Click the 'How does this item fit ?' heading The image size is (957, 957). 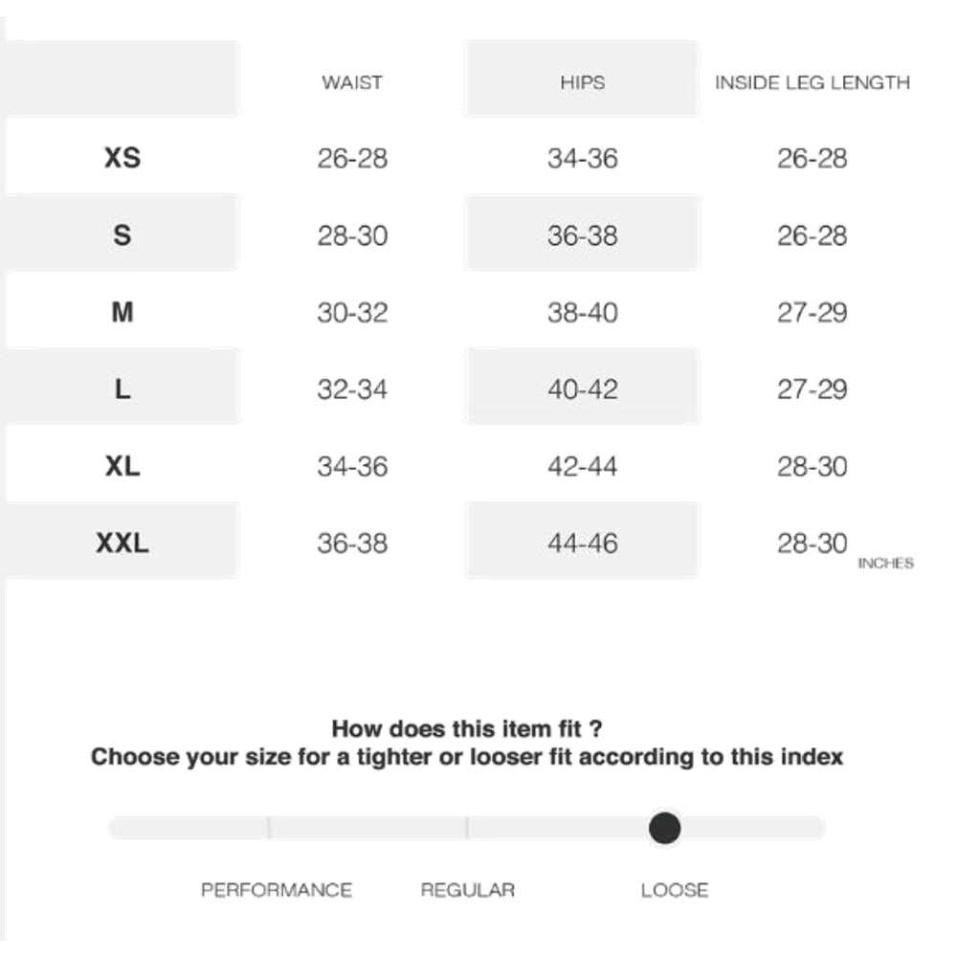click(467, 728)
